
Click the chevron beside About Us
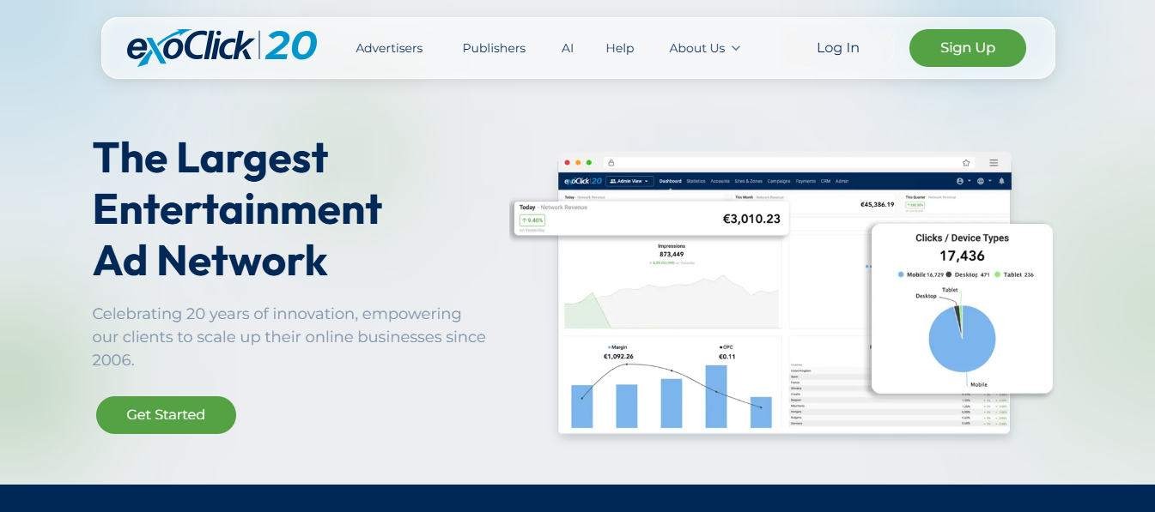pyautogui.click(x=736, y=49)
